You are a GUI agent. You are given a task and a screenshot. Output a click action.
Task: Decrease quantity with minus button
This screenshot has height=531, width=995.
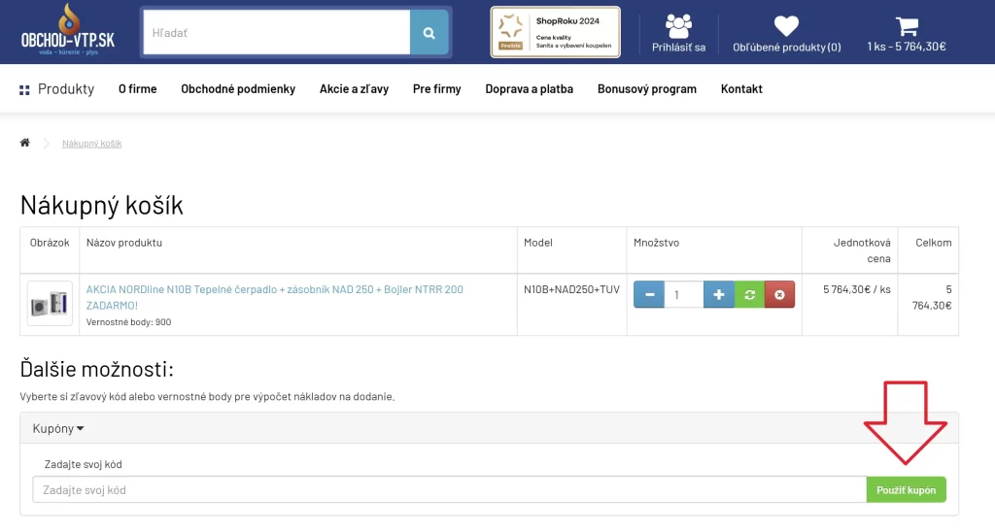(x=649, y=294)
